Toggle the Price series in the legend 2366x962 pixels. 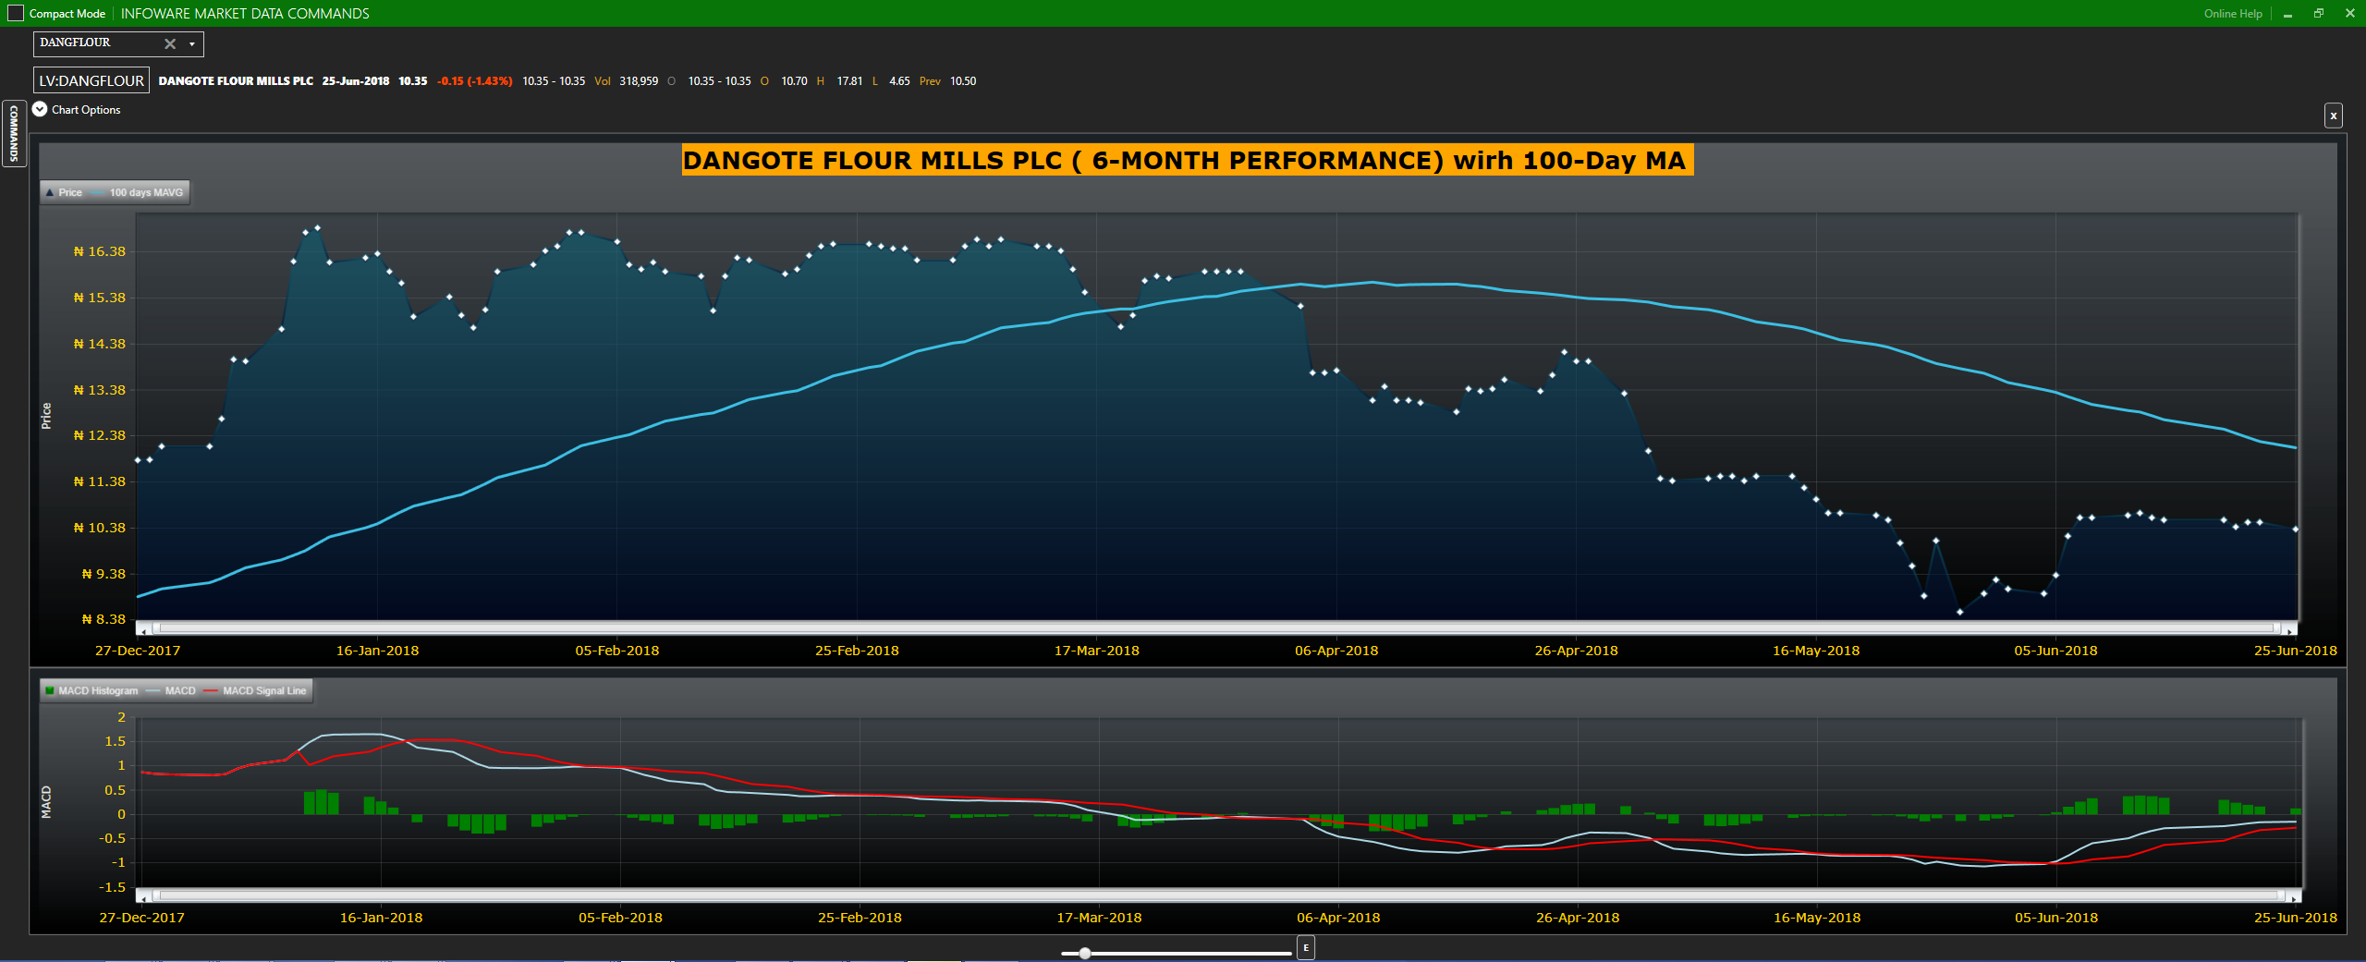pyautogui.click(x=64, y=192)
